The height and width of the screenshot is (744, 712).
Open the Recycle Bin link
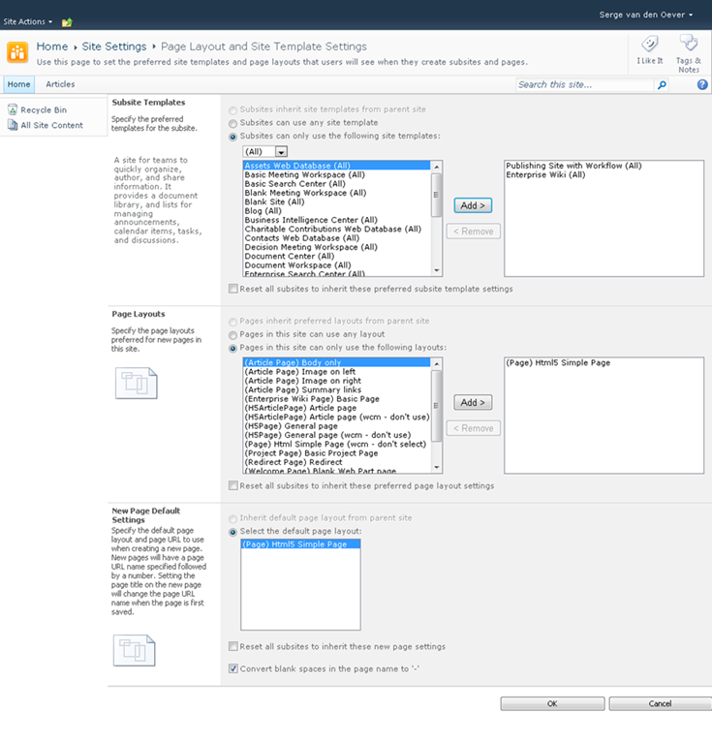tap(44, 110)
